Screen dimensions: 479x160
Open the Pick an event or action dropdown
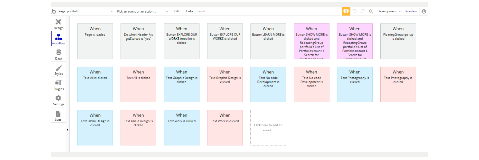pyautogui.click(x=167, y=12)
